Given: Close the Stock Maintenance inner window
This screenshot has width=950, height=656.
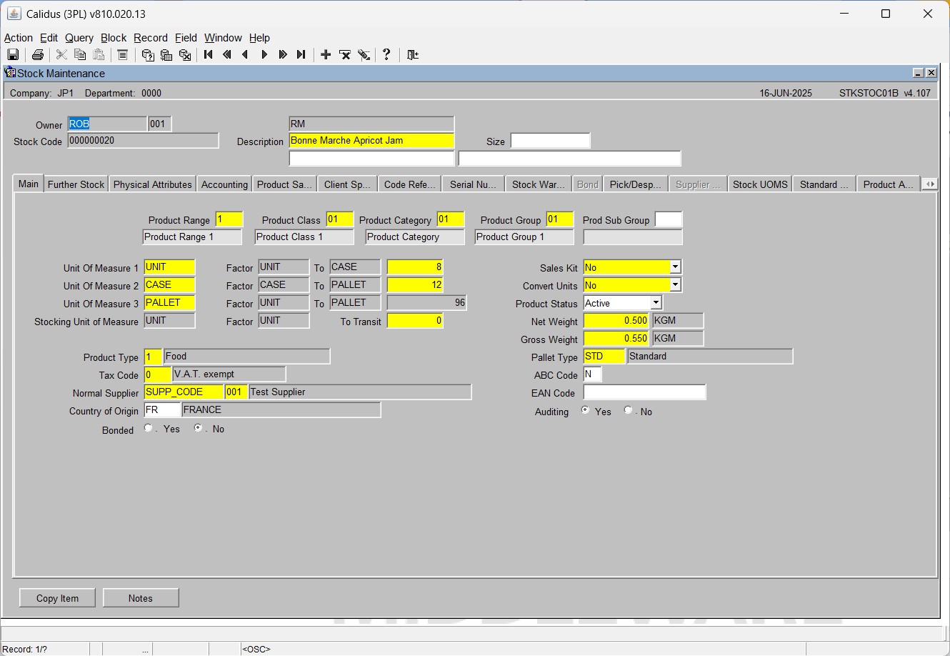Looking at the screenshot, I should tap(931, 73).
